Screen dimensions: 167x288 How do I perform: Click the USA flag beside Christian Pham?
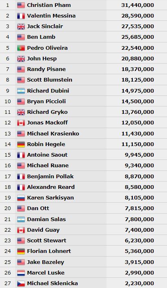click(x=21, y=5)
